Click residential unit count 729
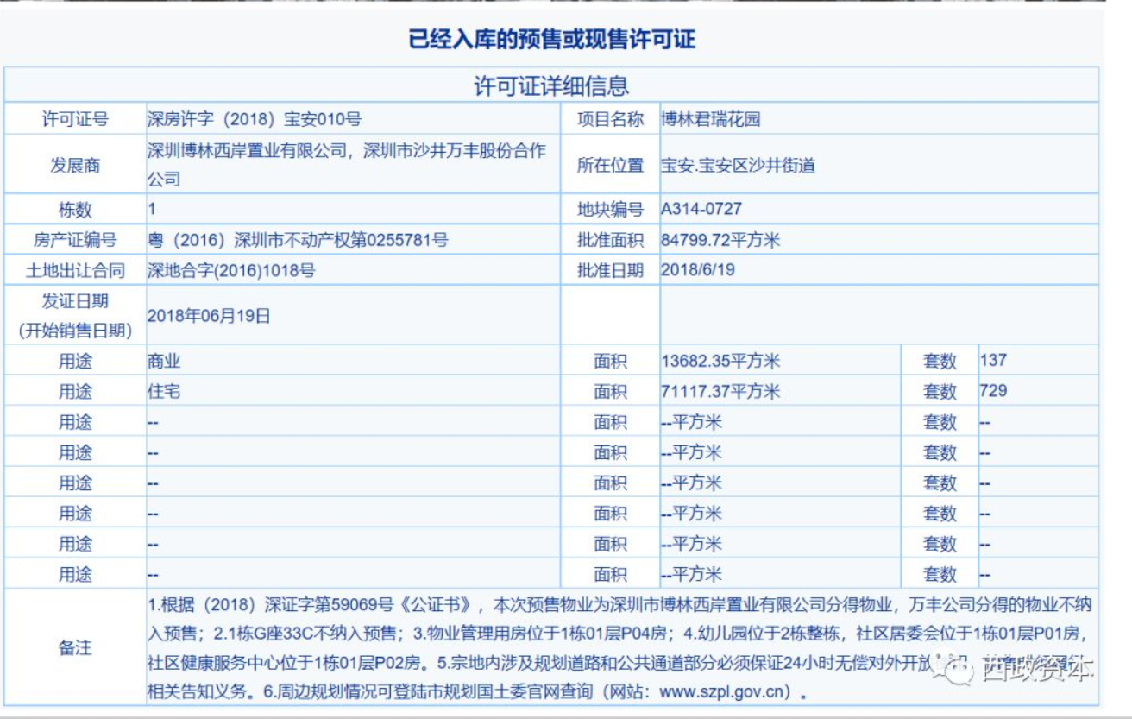This screenshot has width=1132, height=719. (x=993, y=390)
